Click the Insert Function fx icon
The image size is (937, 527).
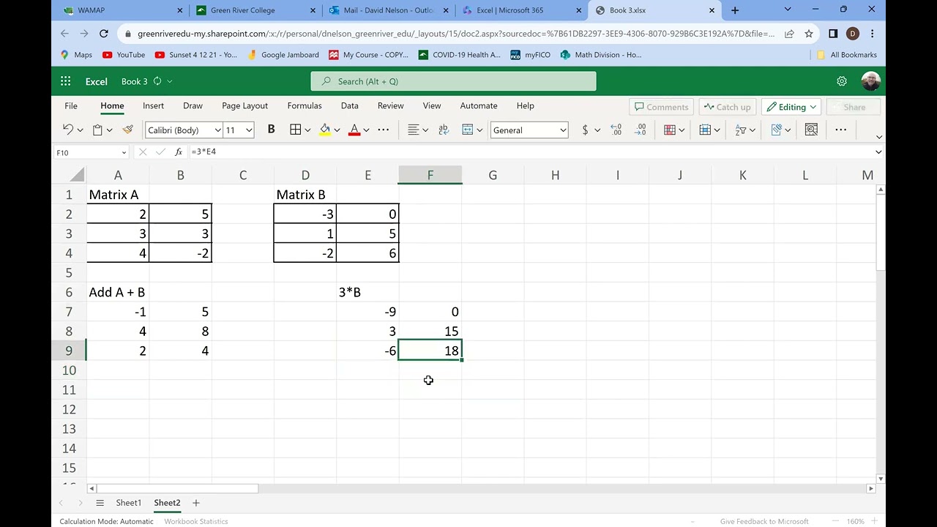[179, 152]
